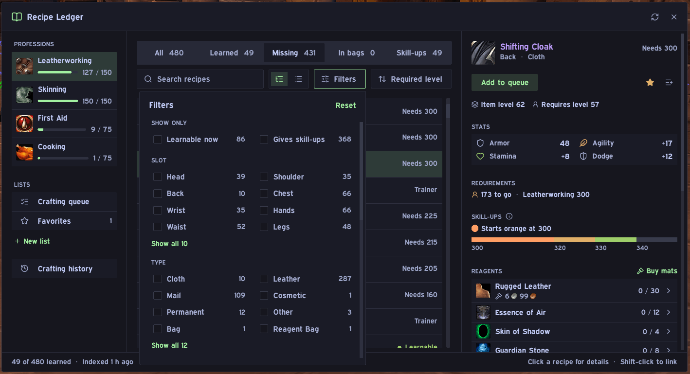
Task: Tick the Reagent Bag type checkbox
Action: tap(264, 329)
